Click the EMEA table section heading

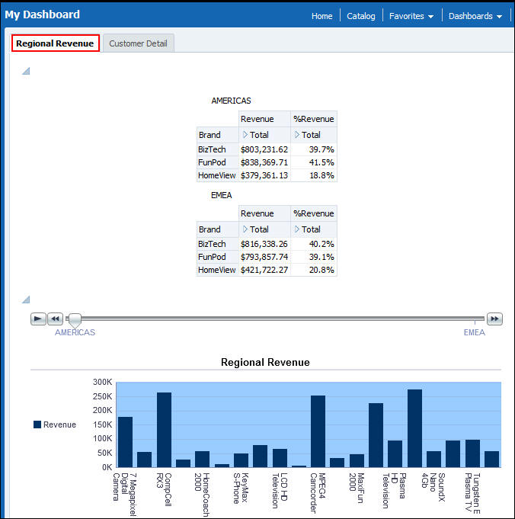click(x=222, y=195)
